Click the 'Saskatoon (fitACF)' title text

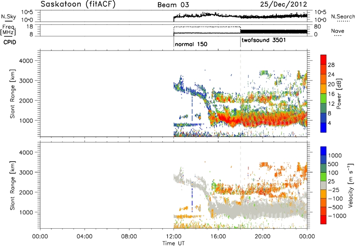[78, 4]
